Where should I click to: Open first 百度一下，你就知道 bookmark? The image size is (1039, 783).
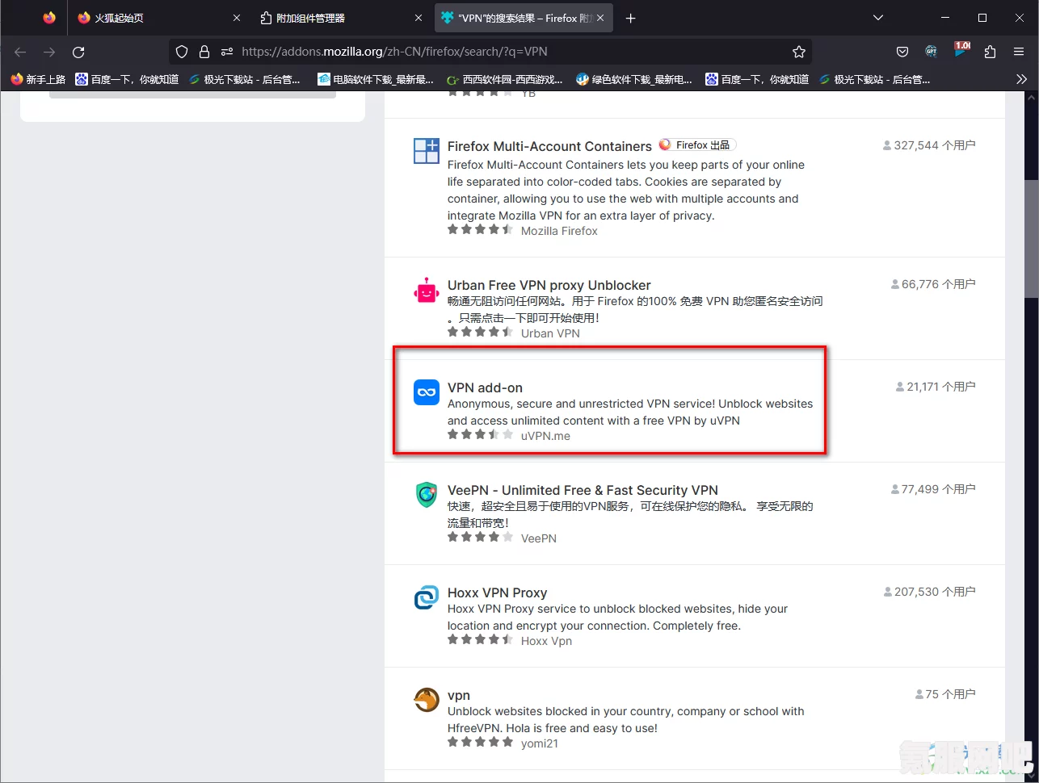click(x=127, y=79)
